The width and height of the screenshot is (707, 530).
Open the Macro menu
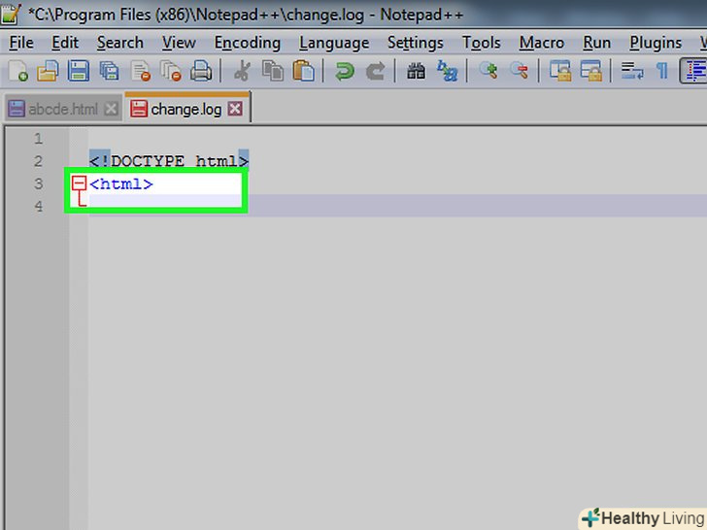click(x=542, y=43)
